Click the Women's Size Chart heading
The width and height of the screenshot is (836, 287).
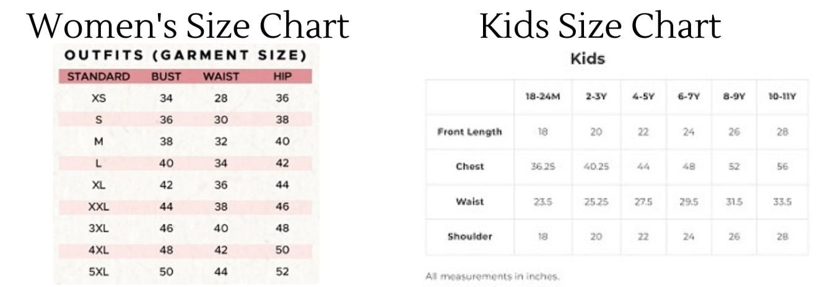click(188, 25)
